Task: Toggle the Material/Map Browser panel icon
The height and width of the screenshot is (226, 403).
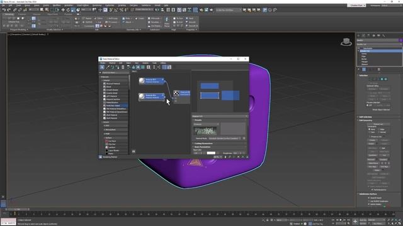Action: click(x=164, y=67)
